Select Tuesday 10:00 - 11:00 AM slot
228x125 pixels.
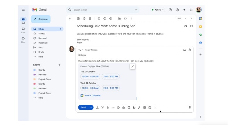[90, 77]
